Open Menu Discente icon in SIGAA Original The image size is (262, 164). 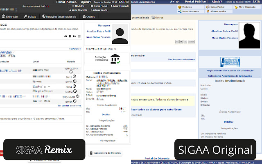(180, 11)
